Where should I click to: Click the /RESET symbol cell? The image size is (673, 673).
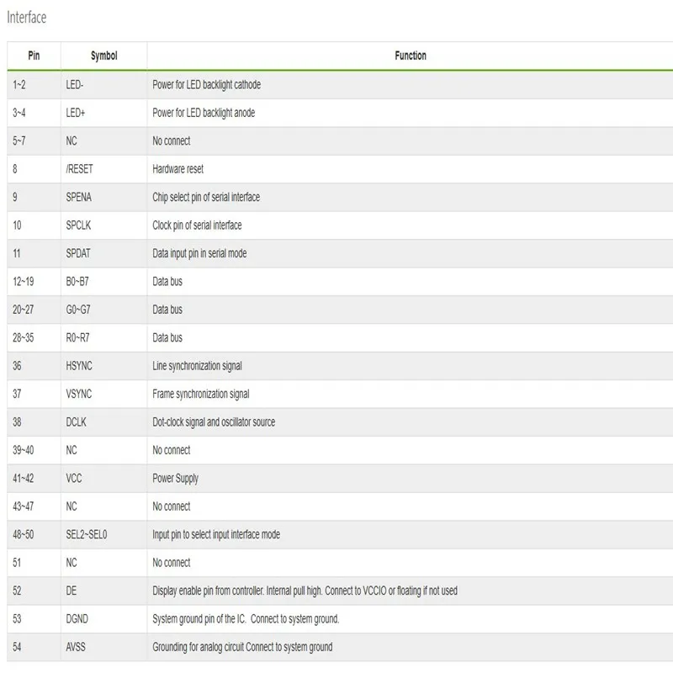(80, 169)
